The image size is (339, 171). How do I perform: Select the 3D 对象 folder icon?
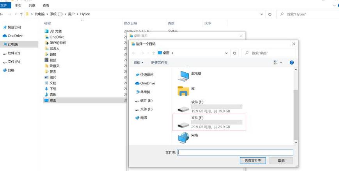point(46,31)
